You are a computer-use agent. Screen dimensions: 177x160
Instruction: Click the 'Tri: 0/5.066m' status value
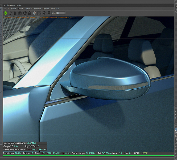[x=105, y=153]
